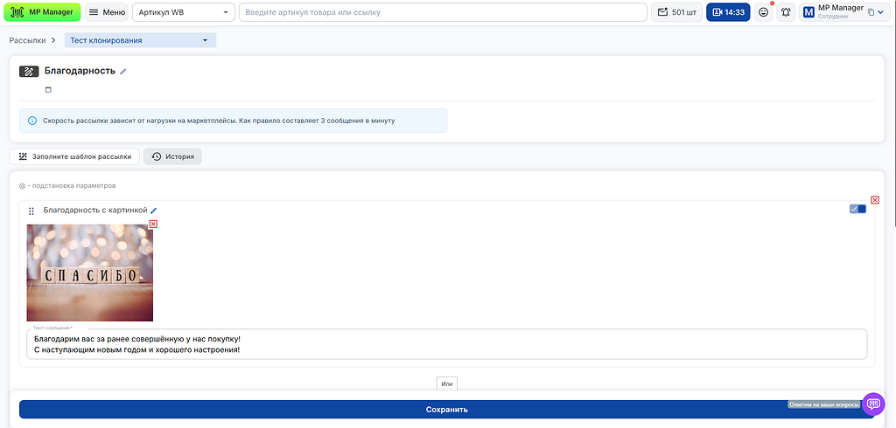
Task: Go to Рассылки breadcrumb link
Action: click(27, 40)
